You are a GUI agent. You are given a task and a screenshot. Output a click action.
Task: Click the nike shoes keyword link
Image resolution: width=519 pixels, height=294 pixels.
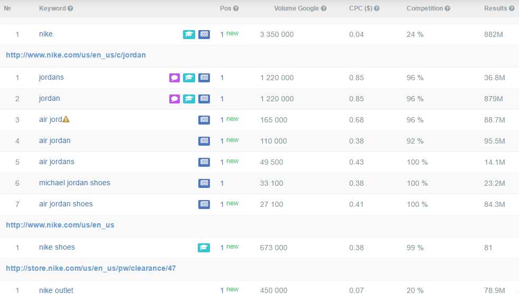(x=57, y=248)
